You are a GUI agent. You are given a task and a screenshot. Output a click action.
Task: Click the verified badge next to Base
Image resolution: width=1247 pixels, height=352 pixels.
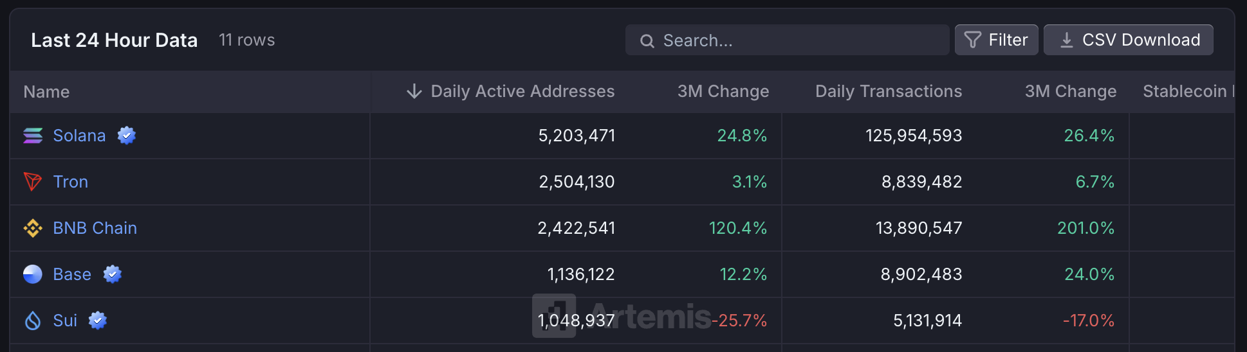point(113,274)
